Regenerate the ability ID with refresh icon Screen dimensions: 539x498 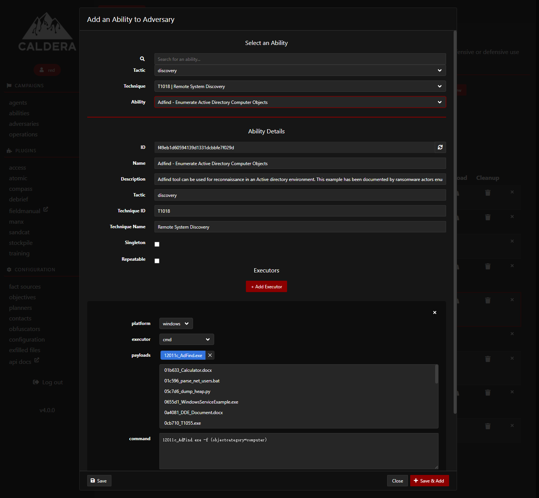coord(440,147)
